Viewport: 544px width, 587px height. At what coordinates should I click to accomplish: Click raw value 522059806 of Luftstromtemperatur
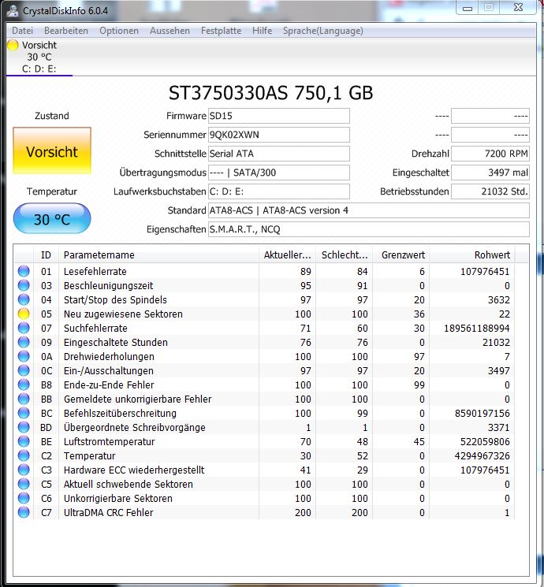(485, 442)
